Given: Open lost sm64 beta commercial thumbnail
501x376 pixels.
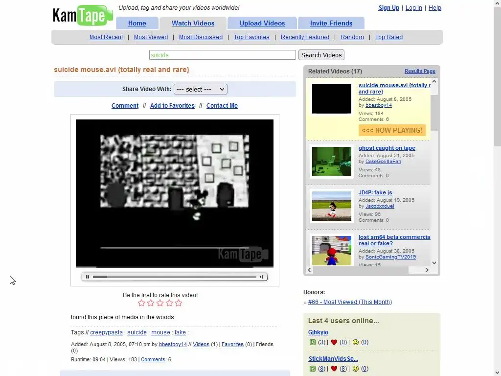Looking at the screenshot, I should (332, 250).
